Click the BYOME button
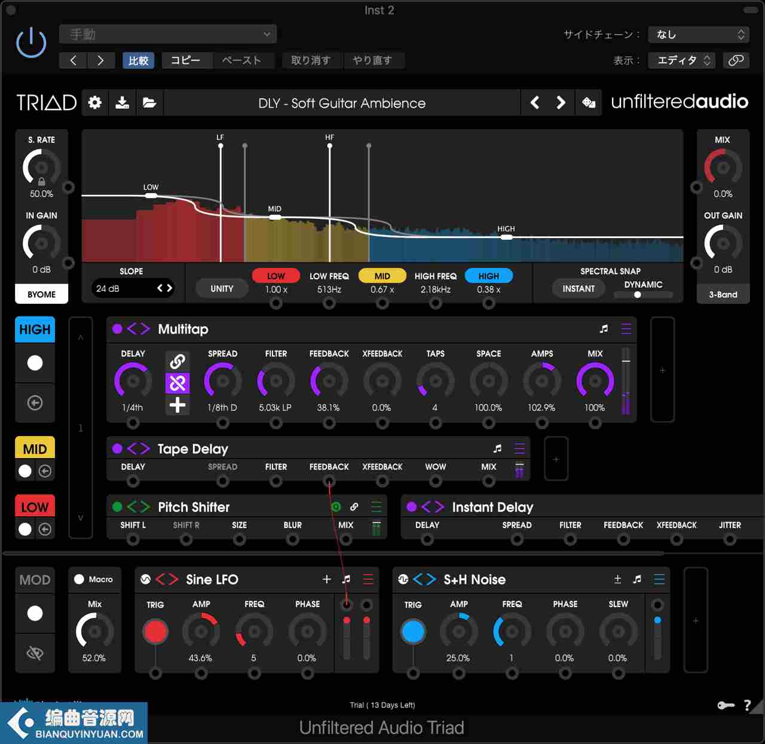 point(41,294)
